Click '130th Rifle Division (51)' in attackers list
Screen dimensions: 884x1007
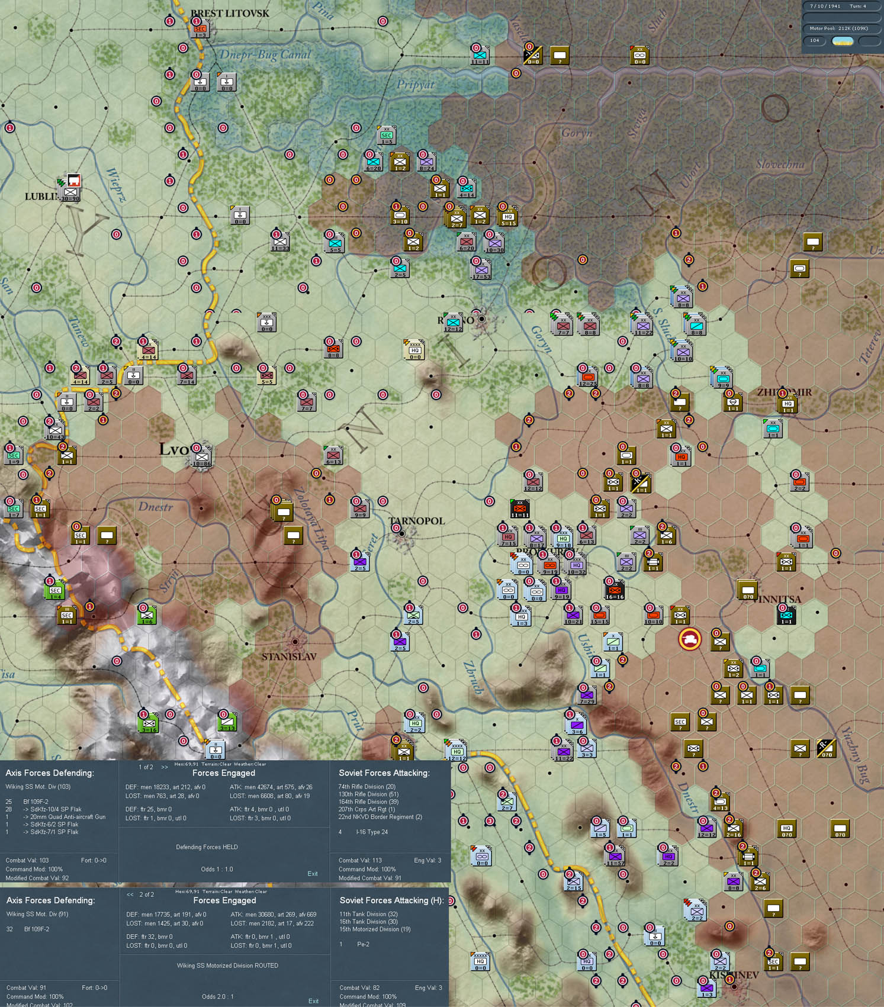tap(368, 794)
